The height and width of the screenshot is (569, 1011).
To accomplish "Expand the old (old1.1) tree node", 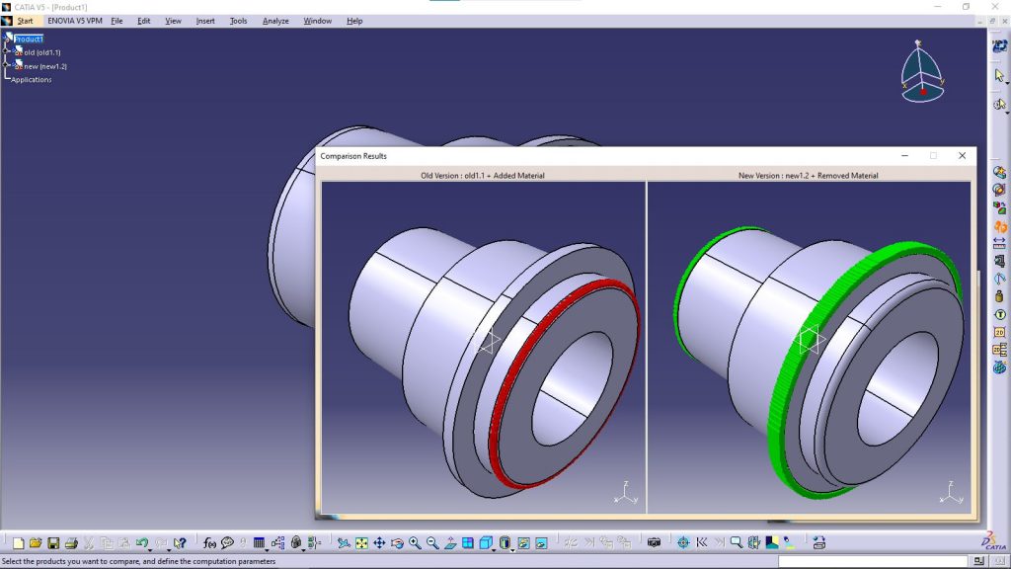I will (x=7, y=51).
